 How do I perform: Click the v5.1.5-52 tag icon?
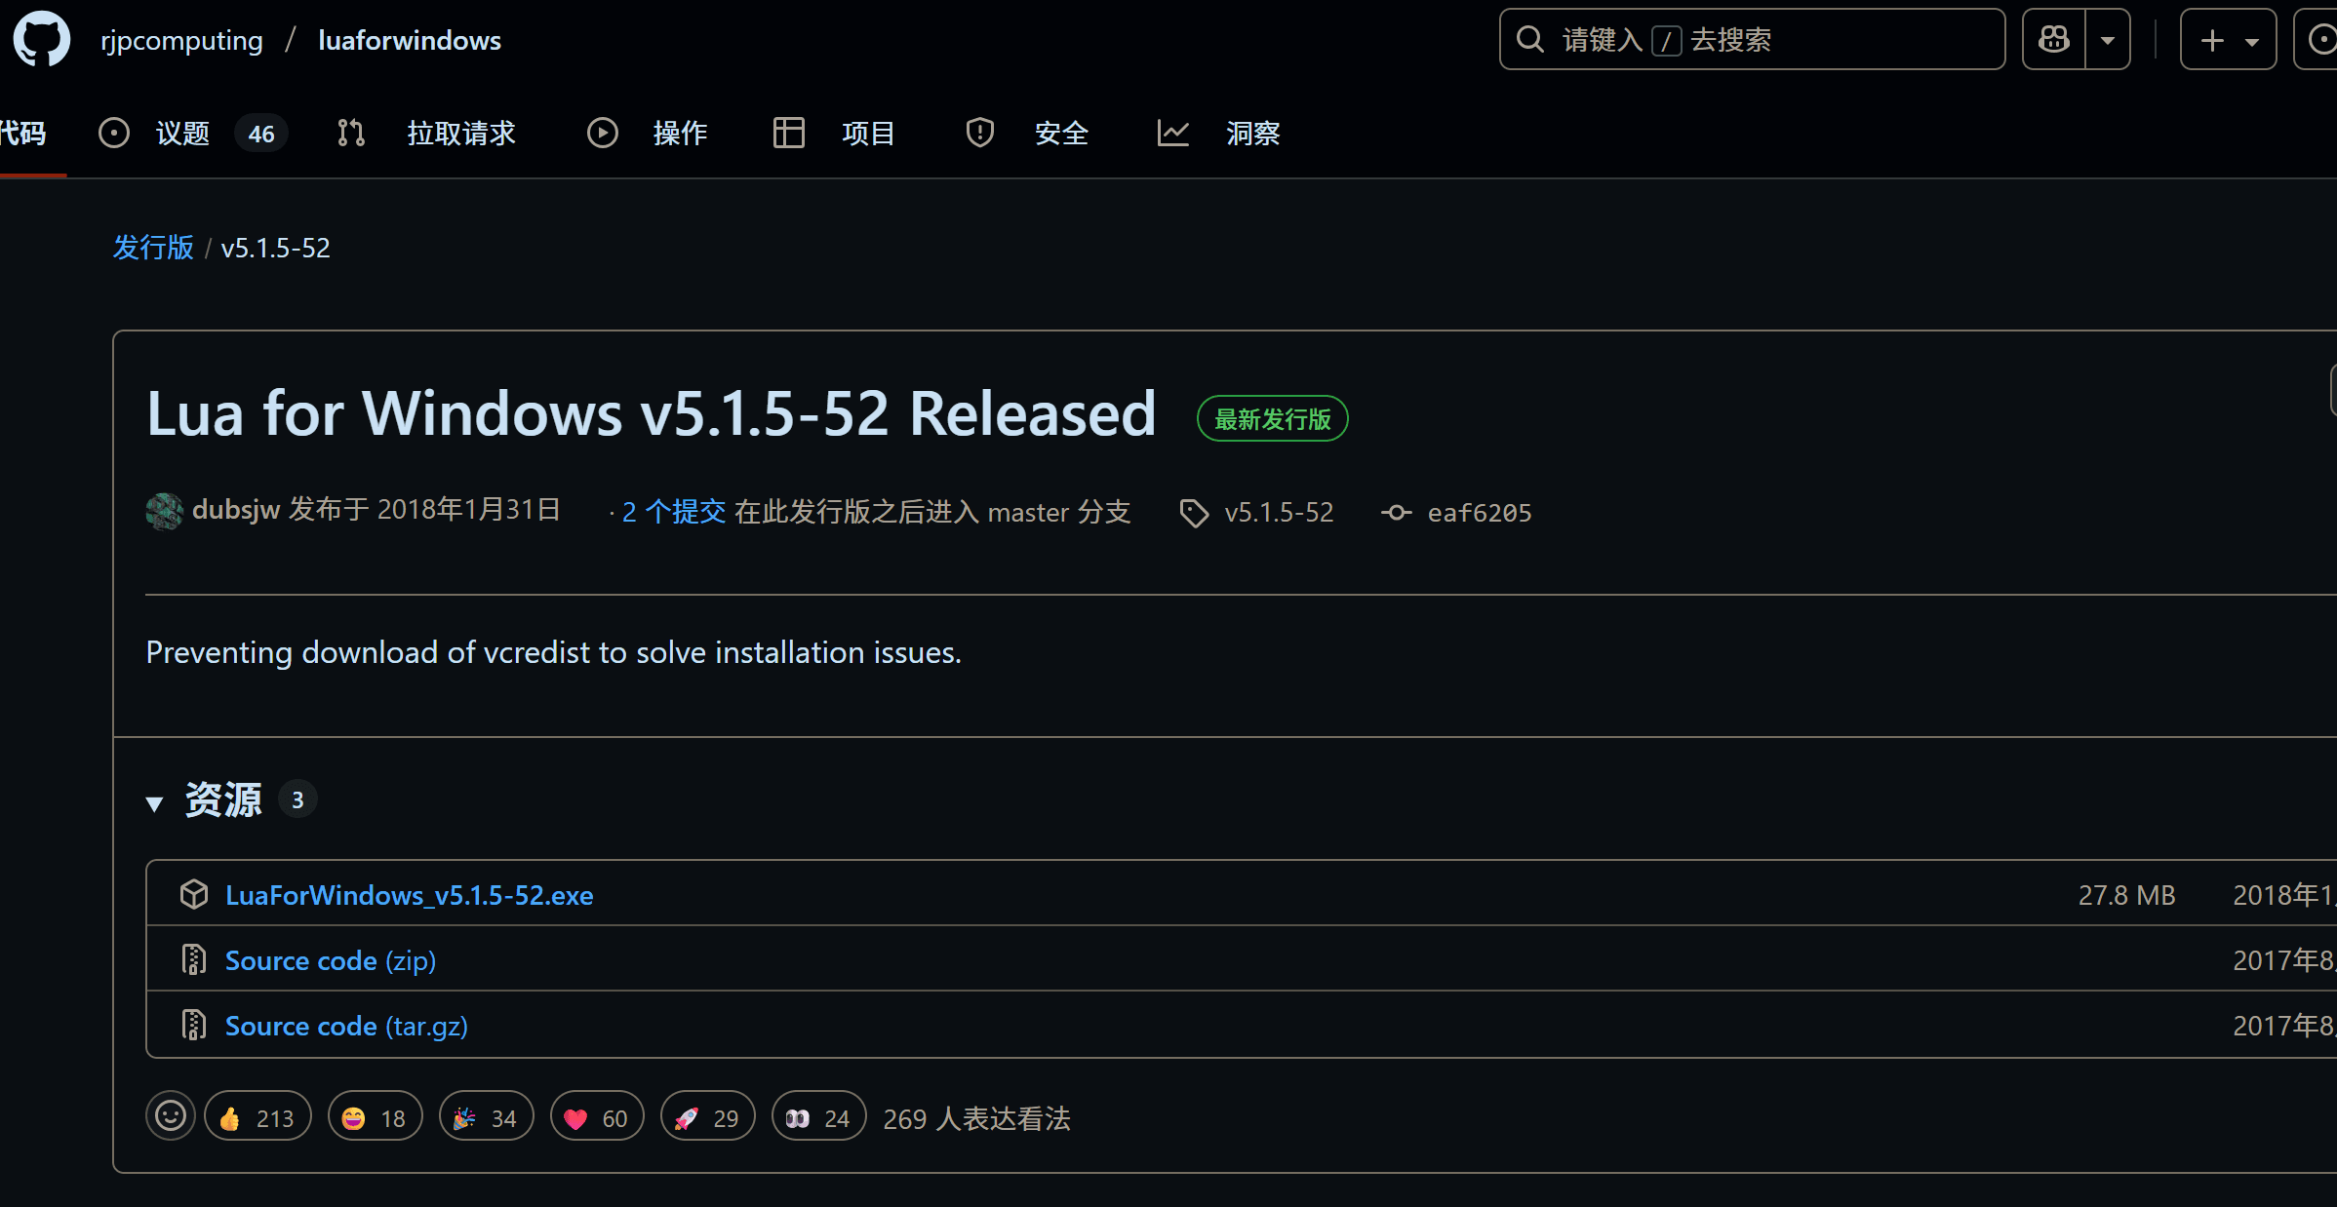pyautogui.click(x=1194, y=513)
